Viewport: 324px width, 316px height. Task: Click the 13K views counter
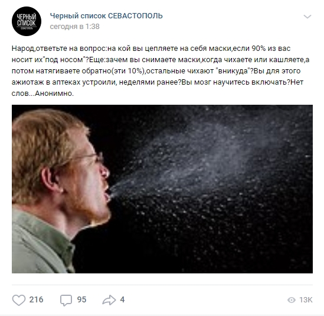coord(306,300)
